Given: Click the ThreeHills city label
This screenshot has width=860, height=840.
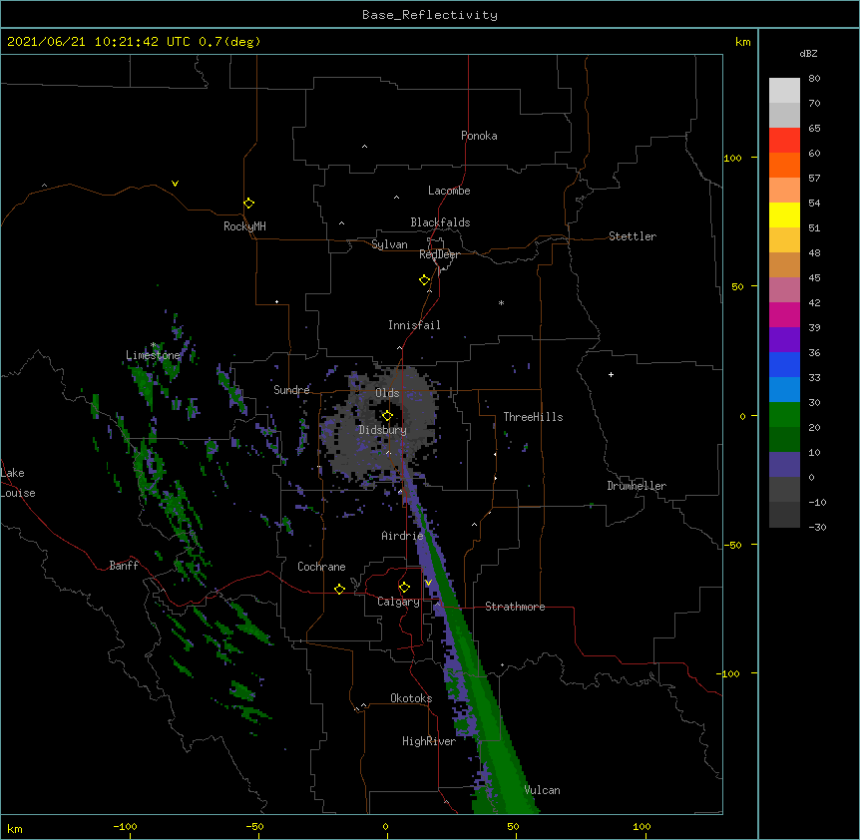Looking at the screenshot, I should [533, 417].
